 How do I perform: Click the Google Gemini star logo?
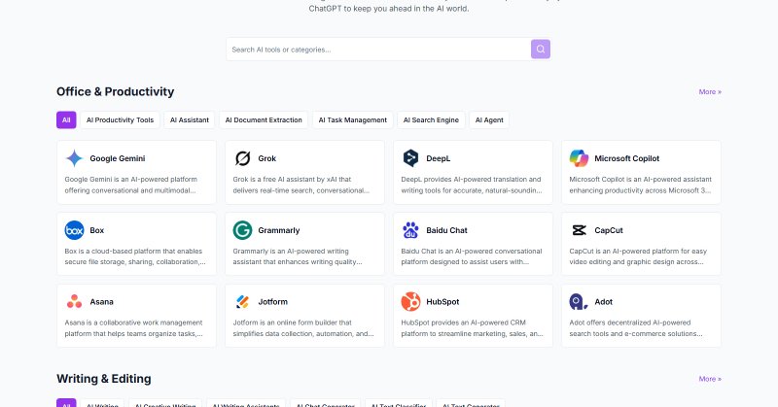click(75, 158)
